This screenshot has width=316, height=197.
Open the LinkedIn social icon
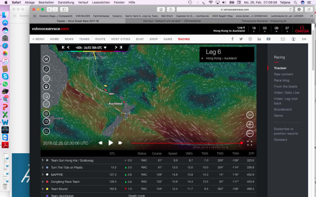pyautogui.click(x=259, y=39)
